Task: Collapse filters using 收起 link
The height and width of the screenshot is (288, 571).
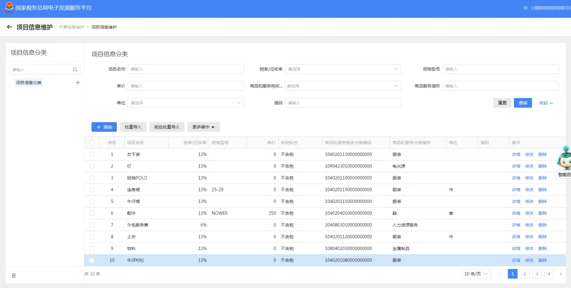Action: [x=546, y=103]
